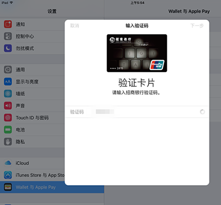Open Privacy (隐私) hand icon
The width and height of the screenshot is (221, 205).
[x=8, y=142]
